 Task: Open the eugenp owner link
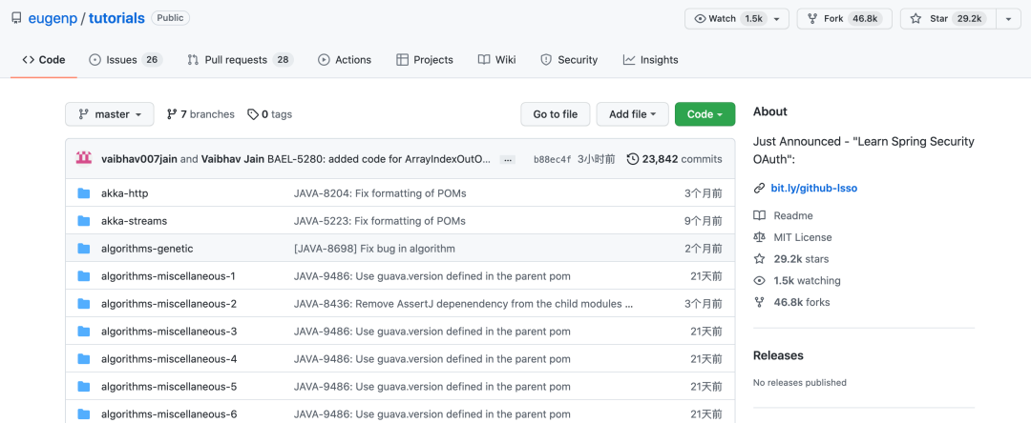click(x=52, y=18)
